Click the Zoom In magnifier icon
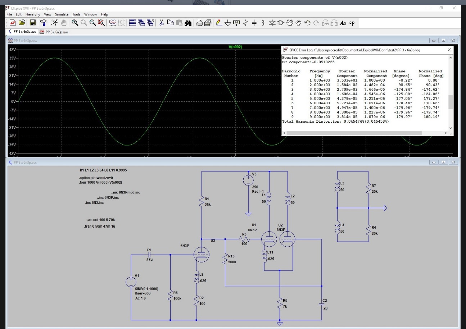Viewport: 466px width, 329px height. [x=75, y=23]
